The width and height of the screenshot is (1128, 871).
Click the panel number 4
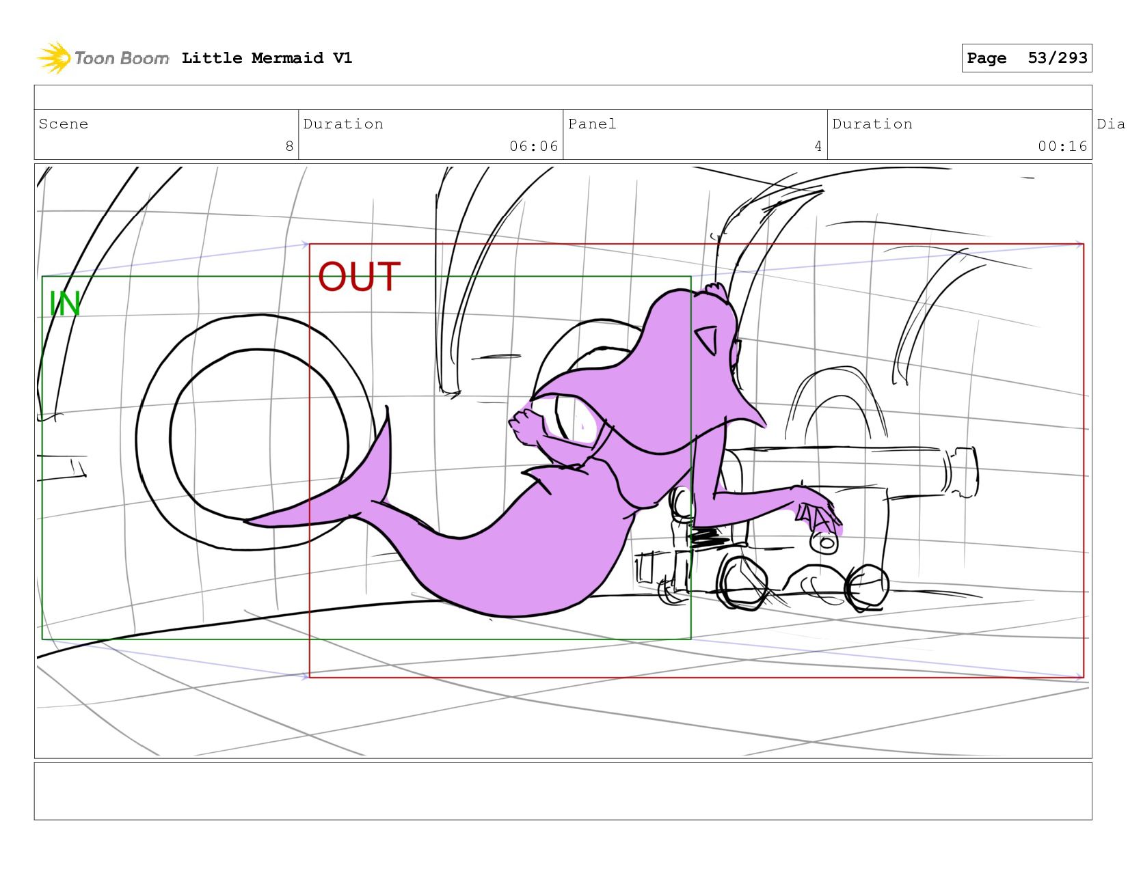click(818, 146)
